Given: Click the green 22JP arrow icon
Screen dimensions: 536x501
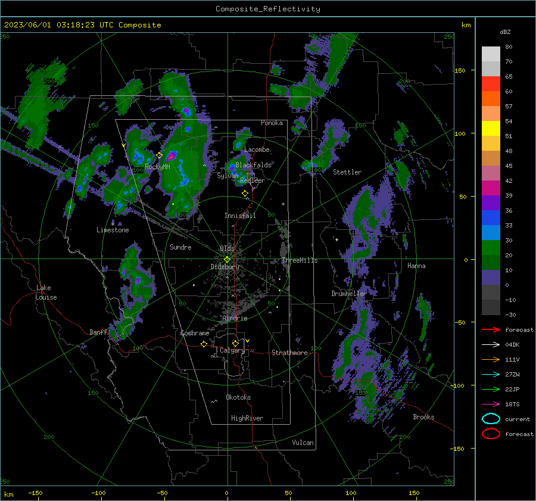Looking at the screenshot, I should coord(491,389).
